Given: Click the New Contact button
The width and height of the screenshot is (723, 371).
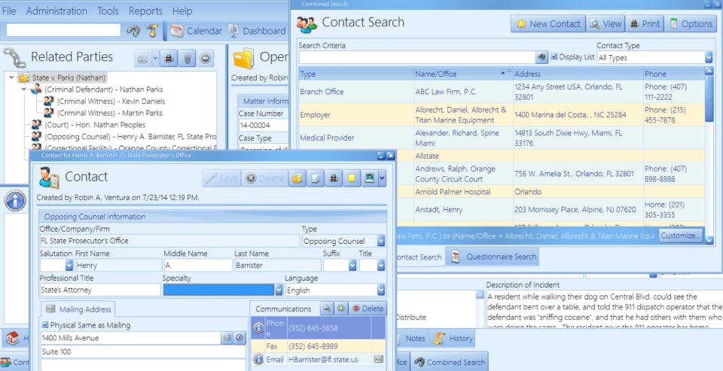Looking at the screenshot, I should 548,24.
